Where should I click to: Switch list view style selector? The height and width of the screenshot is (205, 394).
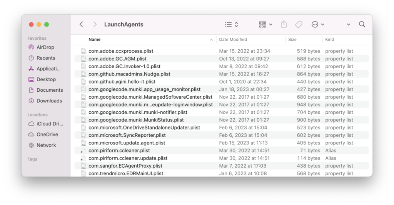(x=232, y=24)
